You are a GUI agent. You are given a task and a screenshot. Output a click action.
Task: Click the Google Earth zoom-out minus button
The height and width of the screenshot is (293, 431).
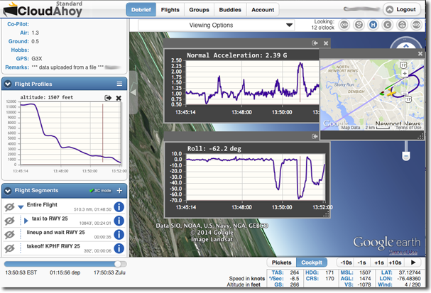click(405, 156)
